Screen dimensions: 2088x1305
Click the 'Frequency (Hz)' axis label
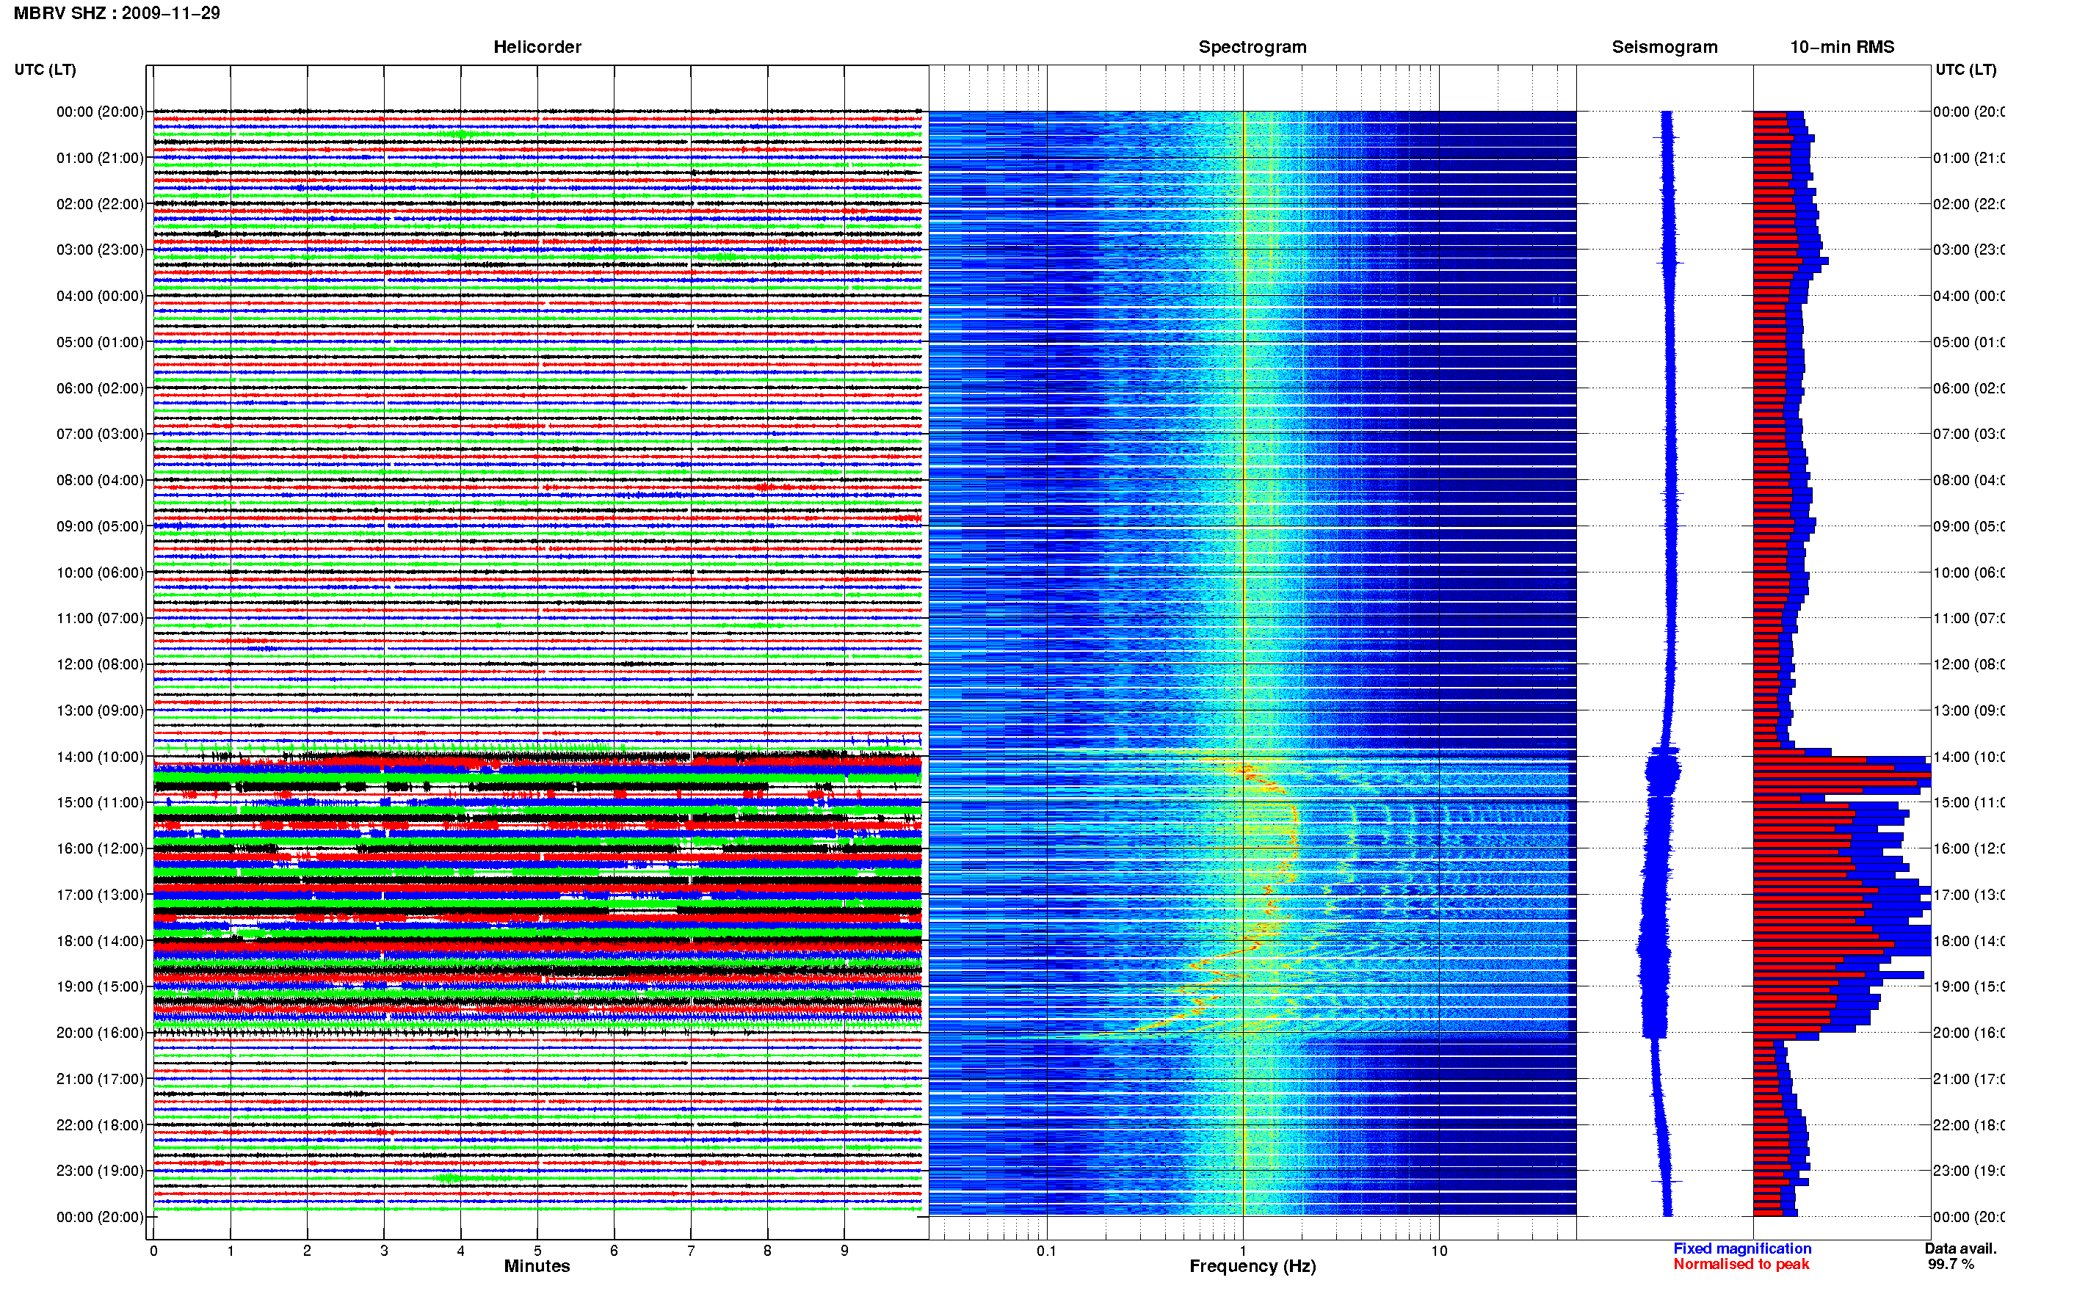click(x=1253, y=1266)
